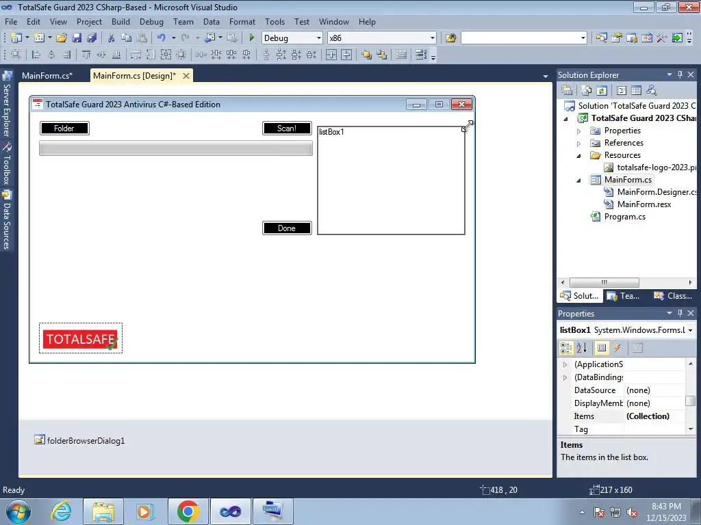Toggle the Properties panel auto-hide pin
Image resolution: width=701 pixels, height=525 pixels.
680,313
